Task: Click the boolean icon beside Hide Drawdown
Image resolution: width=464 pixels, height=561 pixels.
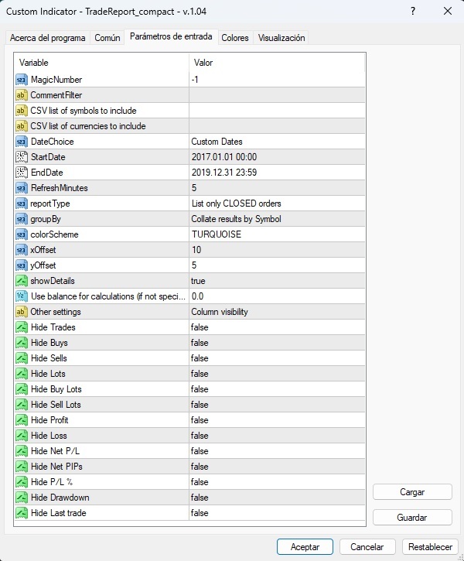Action: tap(22, 498)
